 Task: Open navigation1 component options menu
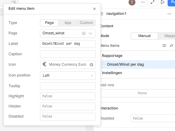(169, 14)
